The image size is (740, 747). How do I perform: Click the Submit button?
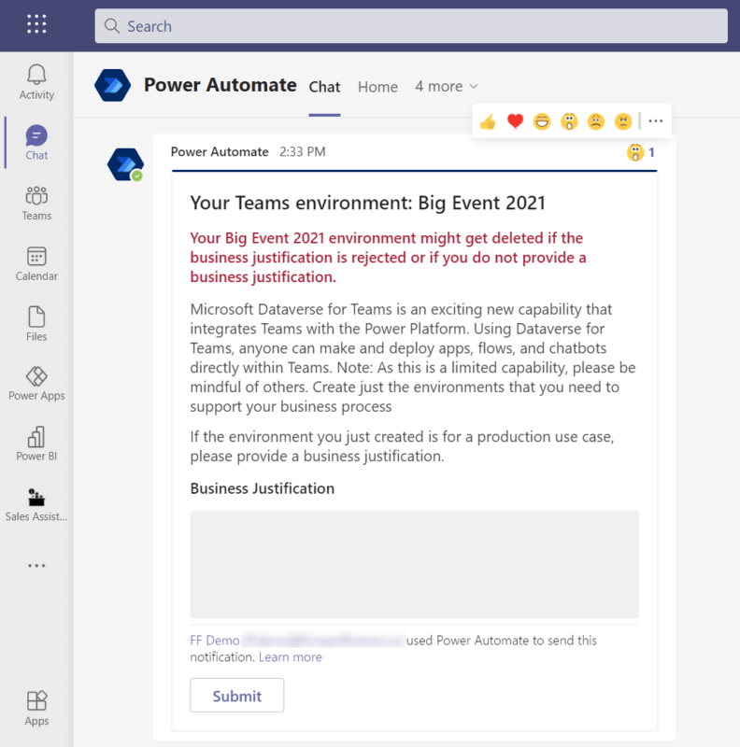237,696
